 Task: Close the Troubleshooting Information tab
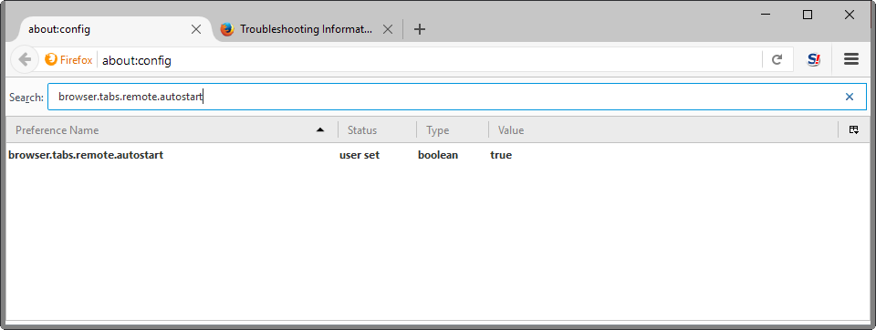[x=387, y=29]
